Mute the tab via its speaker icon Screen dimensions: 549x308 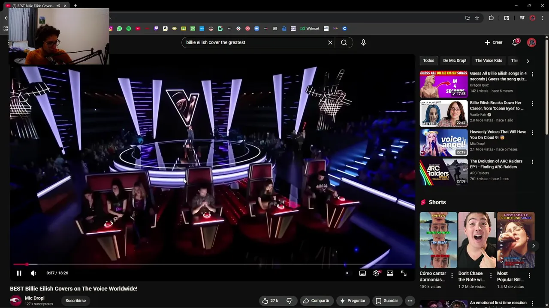(x=58, y=6)
